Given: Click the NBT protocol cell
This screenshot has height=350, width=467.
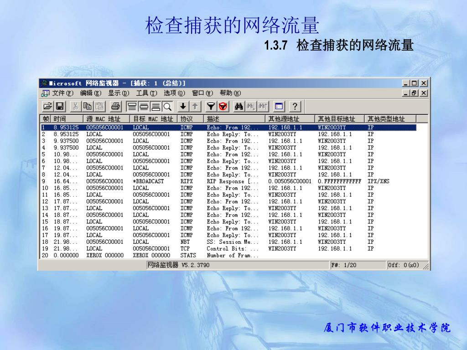Looking at the screenshot, I should (x=185, y=242).
